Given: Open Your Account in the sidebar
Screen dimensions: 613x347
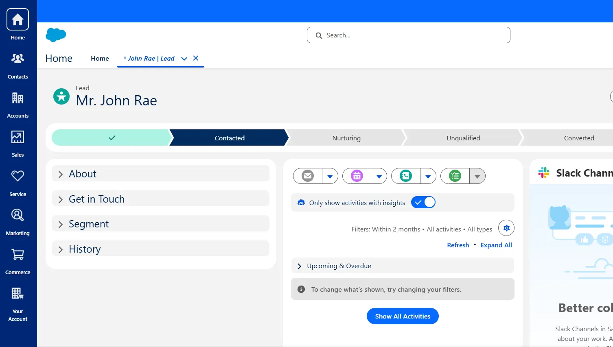Looking at the screenshot, I should pyautogui.click(x=18, y=304).
